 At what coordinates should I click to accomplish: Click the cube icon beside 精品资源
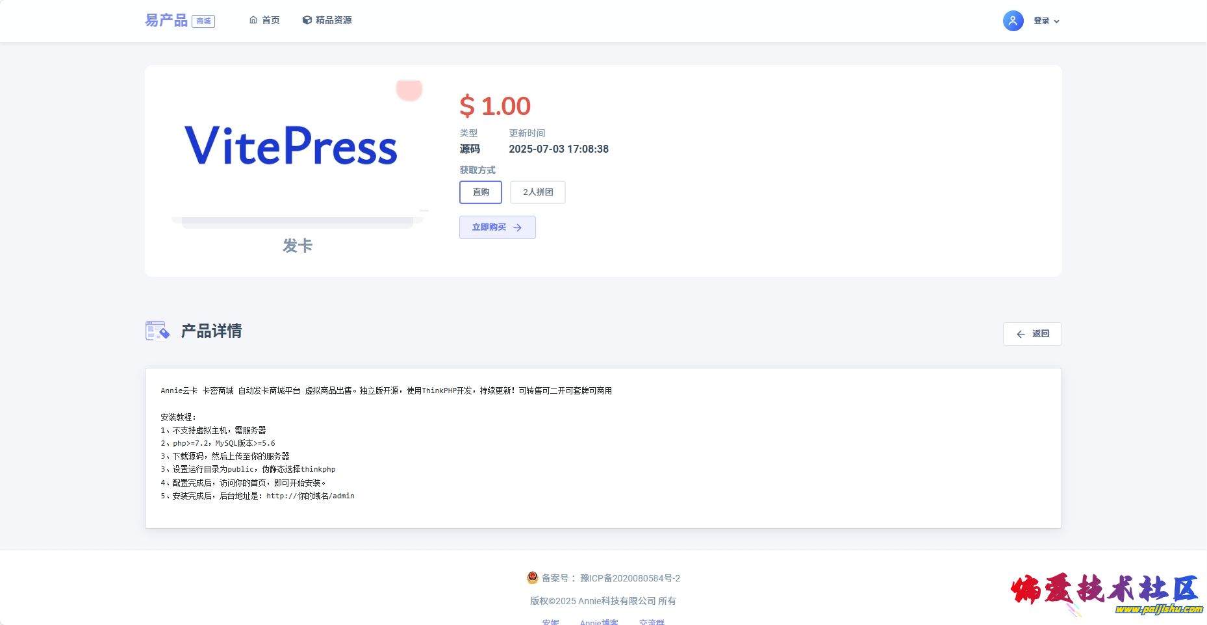(x=307, y=20)
